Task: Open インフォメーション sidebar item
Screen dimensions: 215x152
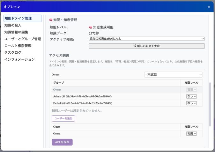Action: 19,59
